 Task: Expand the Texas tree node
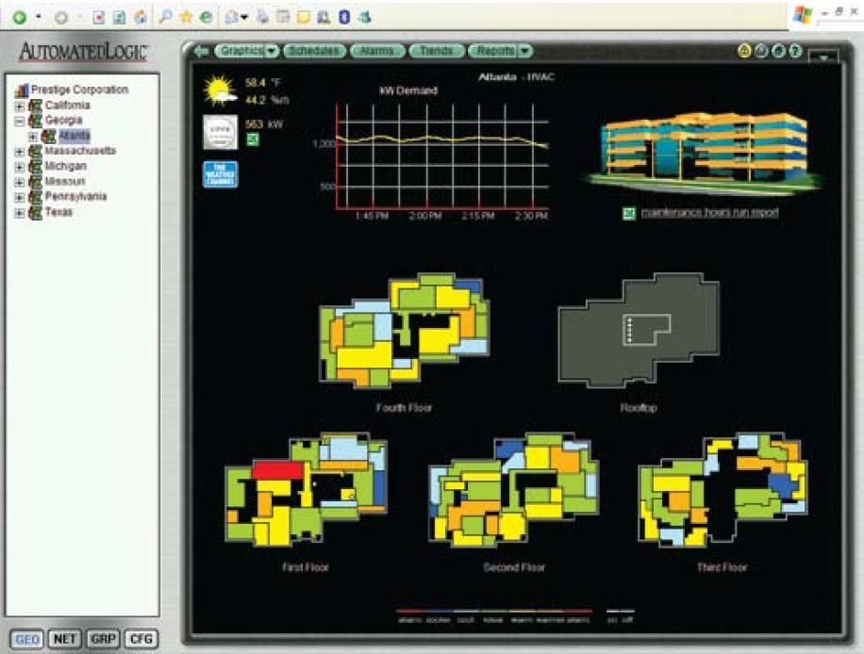19,212
